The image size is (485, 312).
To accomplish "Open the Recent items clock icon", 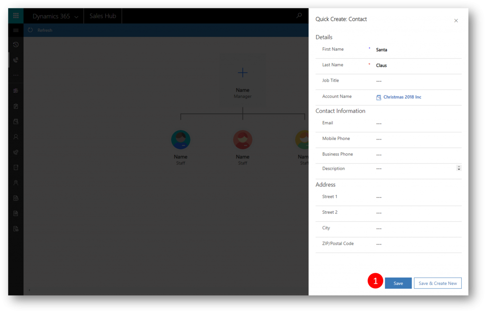I will click(x=16, y=45).
